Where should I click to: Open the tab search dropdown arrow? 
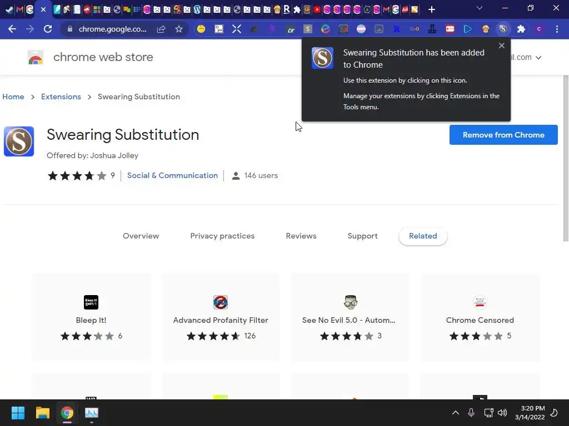(x=480, y=8)
